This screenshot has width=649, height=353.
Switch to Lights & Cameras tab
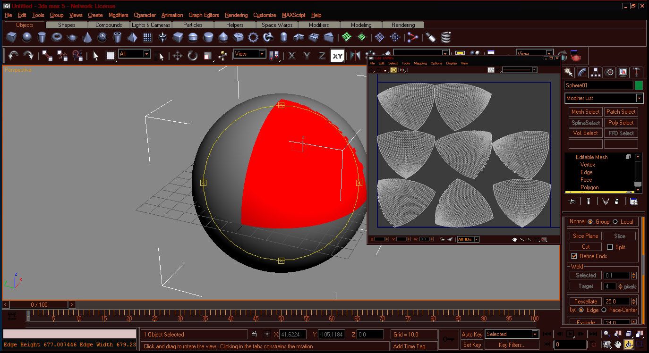[151, 25]
